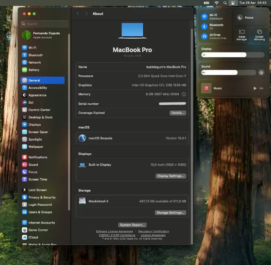
Task: Open Siri settings
Action: (42, 102)
